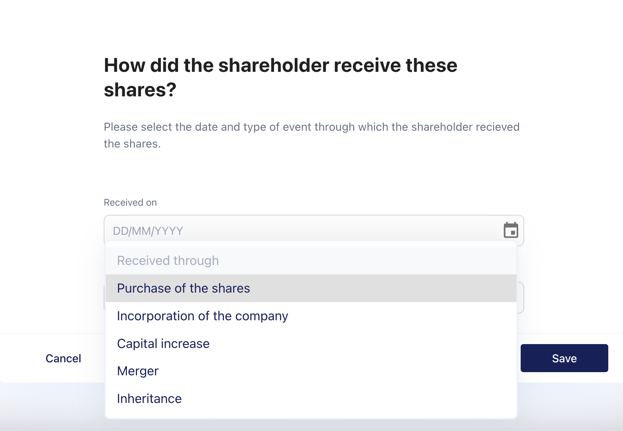Click the Received on field label
The width and height of the screenshot is (623, 431).
pos(130,203)
